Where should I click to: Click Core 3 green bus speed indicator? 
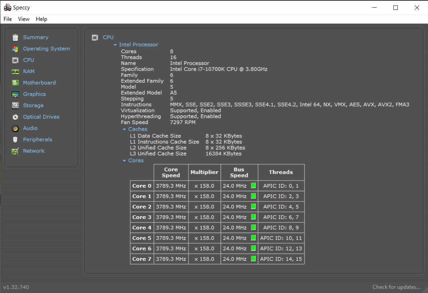pyautogui.click(x=253, y=217)
